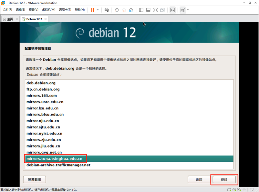Toggle the thumbnail bar icon
Screen dimensions: 259x192
(148, 10)
